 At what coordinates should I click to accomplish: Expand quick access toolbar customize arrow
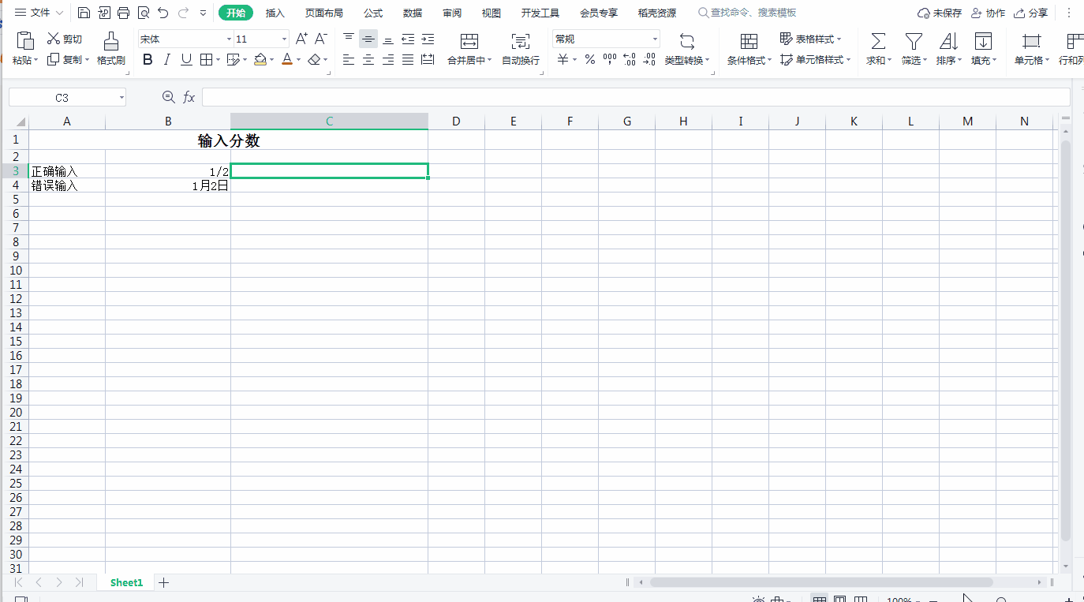(x=204, y=13)
